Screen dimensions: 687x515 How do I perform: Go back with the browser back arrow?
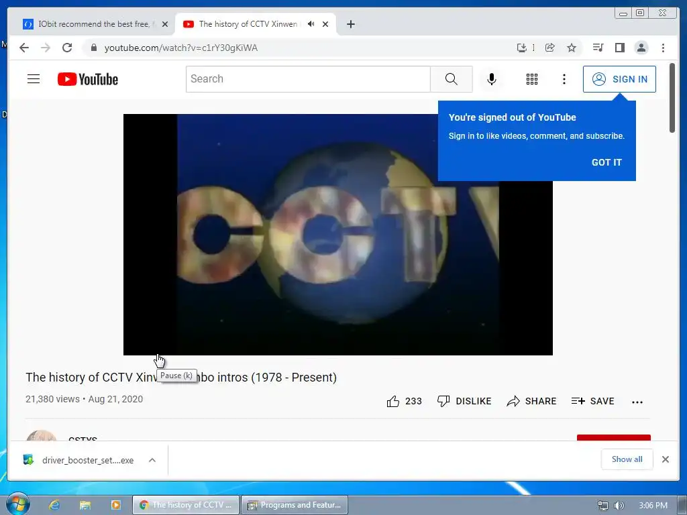coord(24,48)
